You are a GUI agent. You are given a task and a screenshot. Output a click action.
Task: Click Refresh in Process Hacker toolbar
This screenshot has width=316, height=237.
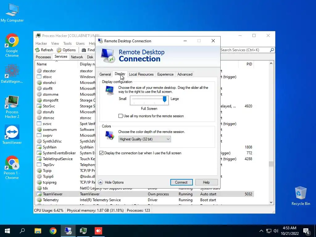click(x=44, y=50)
